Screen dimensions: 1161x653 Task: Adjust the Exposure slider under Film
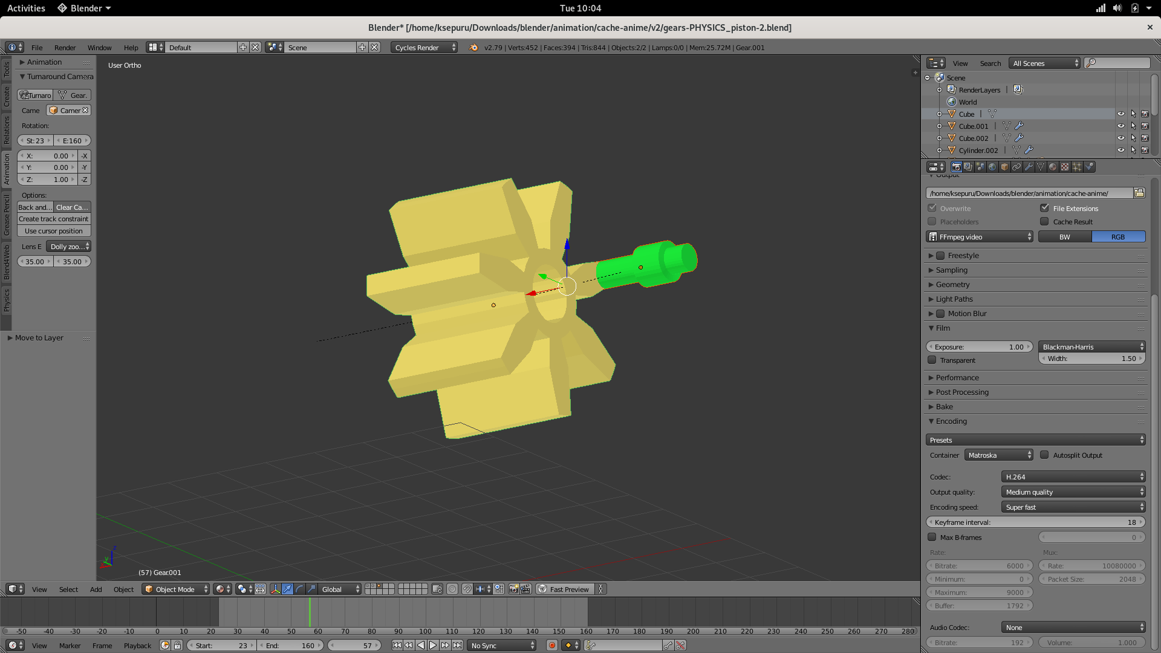tap(979, 346)
